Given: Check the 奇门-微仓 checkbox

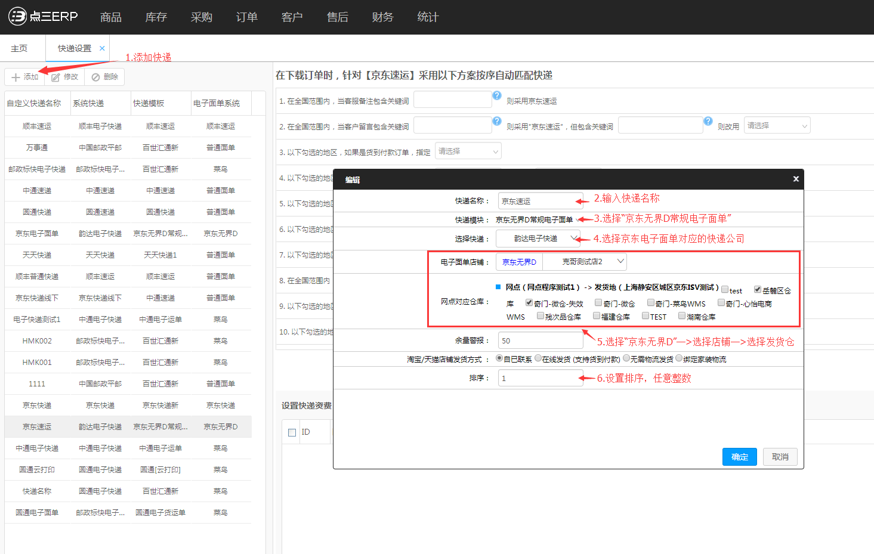Looking at the screenshot, I should tap(598, 302).
